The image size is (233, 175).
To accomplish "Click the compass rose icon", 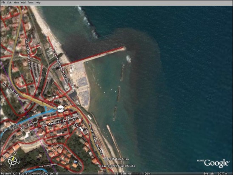I will point(13,161).
